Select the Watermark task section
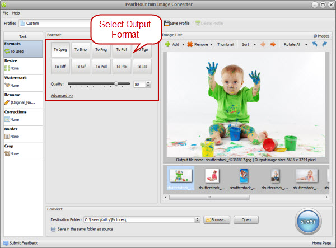The width and height of the screenshot is (336, 248). click(23, 83)
